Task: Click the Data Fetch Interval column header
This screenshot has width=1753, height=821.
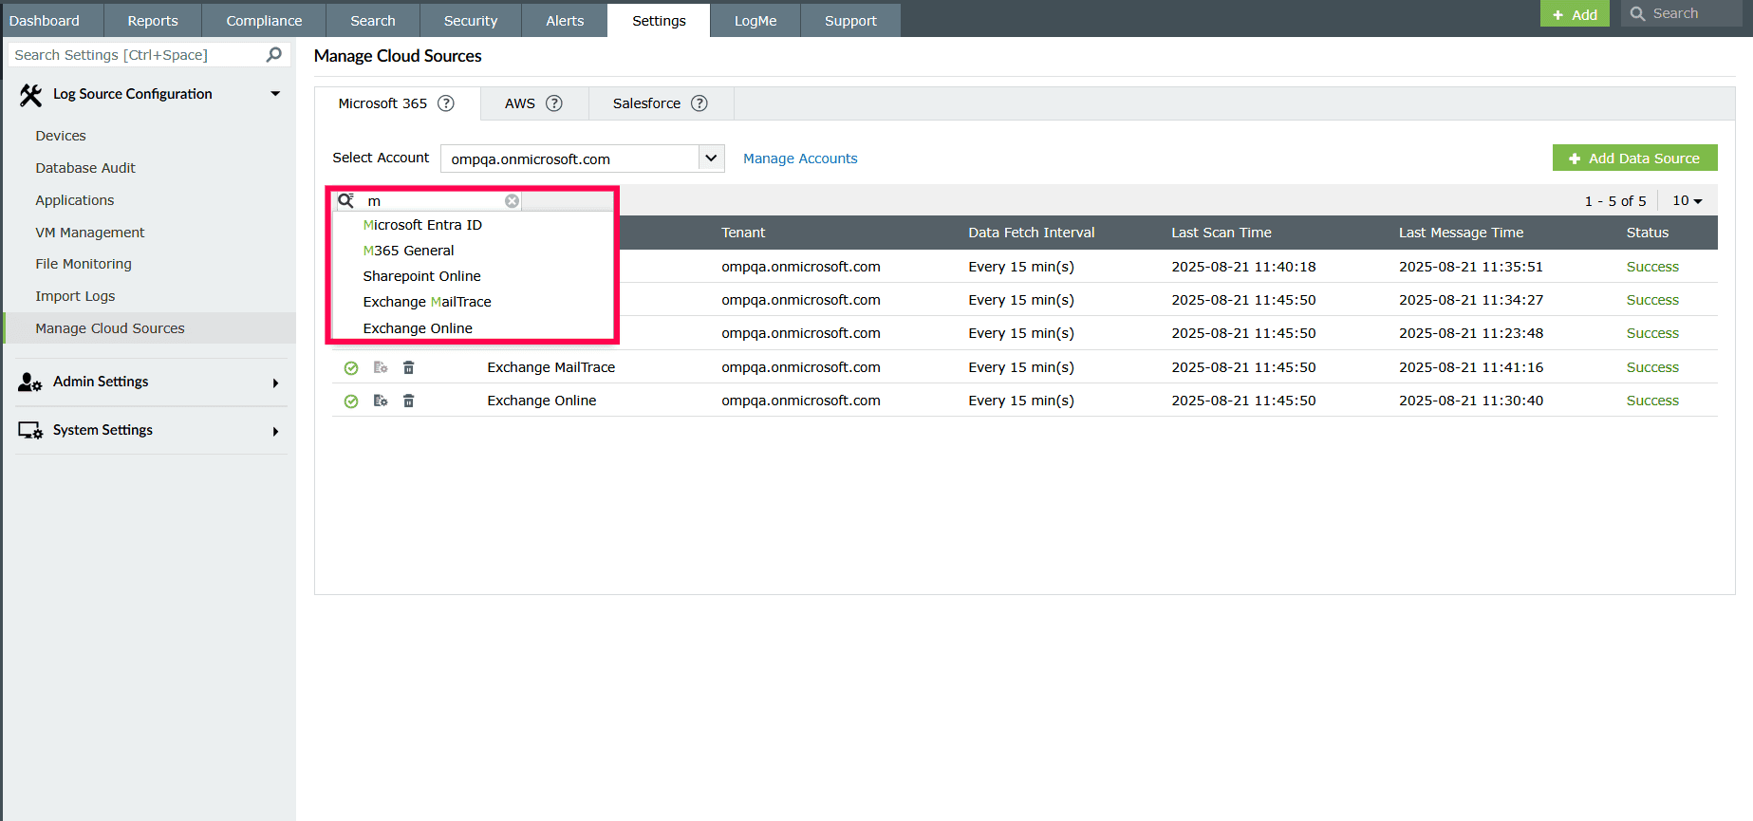Action: pyautogui.click(x=1032, y=233)
